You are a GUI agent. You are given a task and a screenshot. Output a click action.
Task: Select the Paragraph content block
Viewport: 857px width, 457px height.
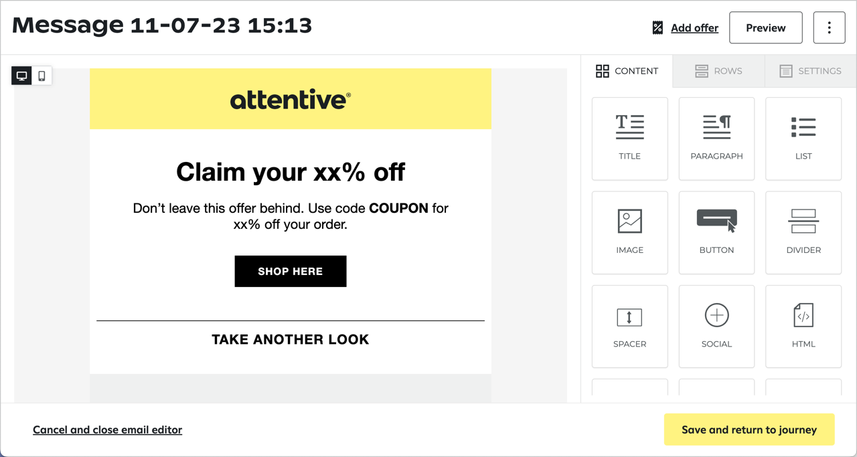[x=716, y=139]
